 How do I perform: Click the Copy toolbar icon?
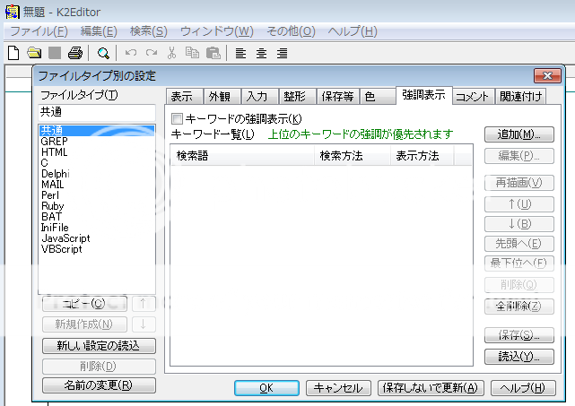[192, 53]
